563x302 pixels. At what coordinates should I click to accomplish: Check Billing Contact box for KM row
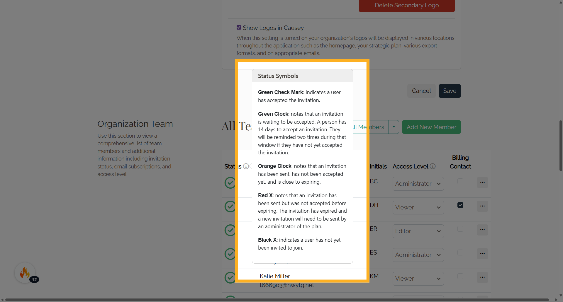click(460, 276)
